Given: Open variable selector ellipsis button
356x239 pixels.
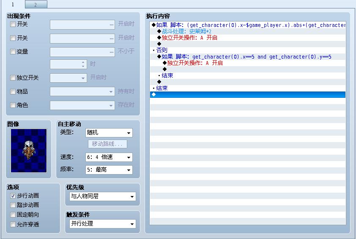Looking at the screenshot, I should point(111,52).
